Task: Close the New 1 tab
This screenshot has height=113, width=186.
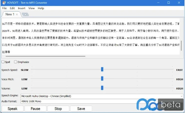Action: tap(17, 14)
